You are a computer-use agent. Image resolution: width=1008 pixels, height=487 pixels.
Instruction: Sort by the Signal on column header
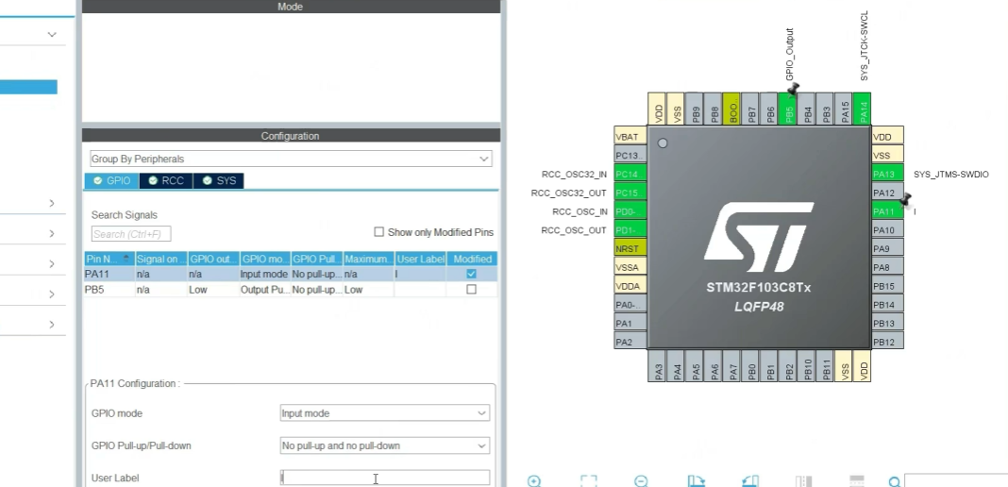(161, 259)
